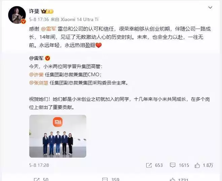The image size is (222, 181).
Task: Like the quoted post with 1.8万 likes
Action: [197, 165]
